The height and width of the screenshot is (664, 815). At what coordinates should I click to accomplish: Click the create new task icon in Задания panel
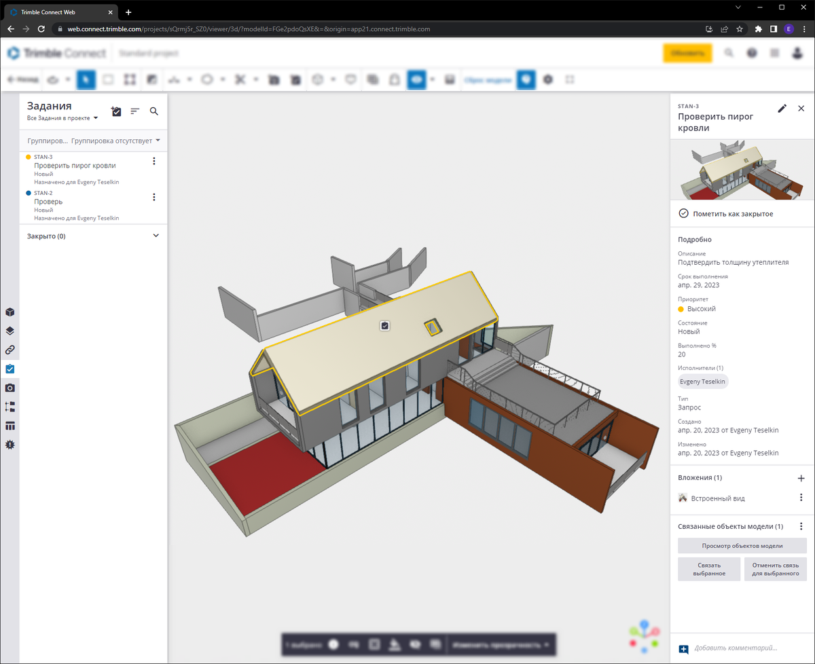click(x=116, y=111)
